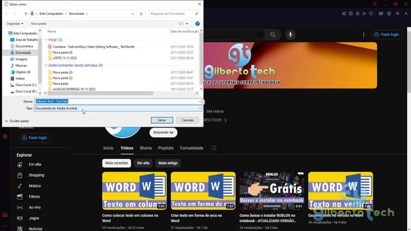Collapse folders with Ocultar pastas

pyautogui.click(x=17, y=121)
